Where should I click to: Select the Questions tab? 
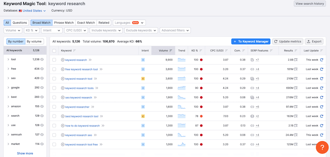pos(19,23)
